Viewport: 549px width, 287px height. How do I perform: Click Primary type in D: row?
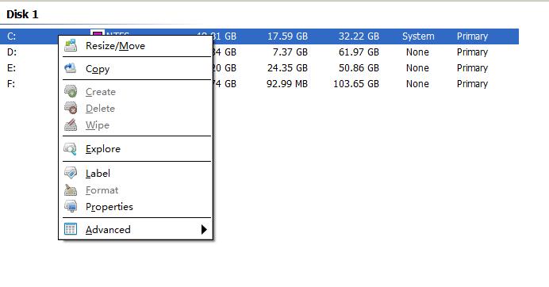472,52
